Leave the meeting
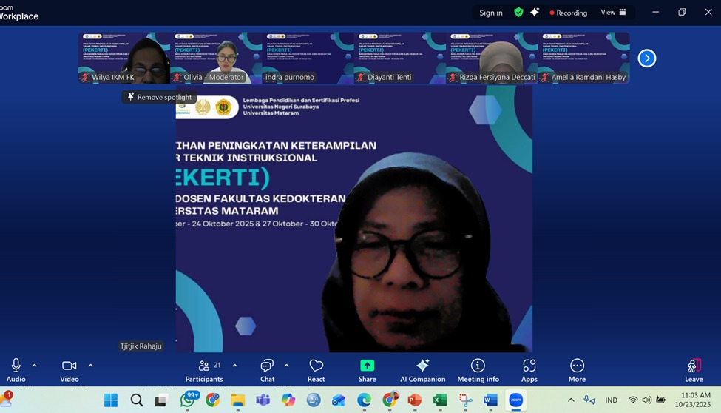The width and height of the screenshot is (721, 413). pos(693,369)
